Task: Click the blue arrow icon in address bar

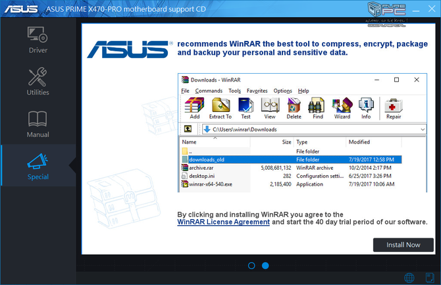Action: (x=207, y=129)
